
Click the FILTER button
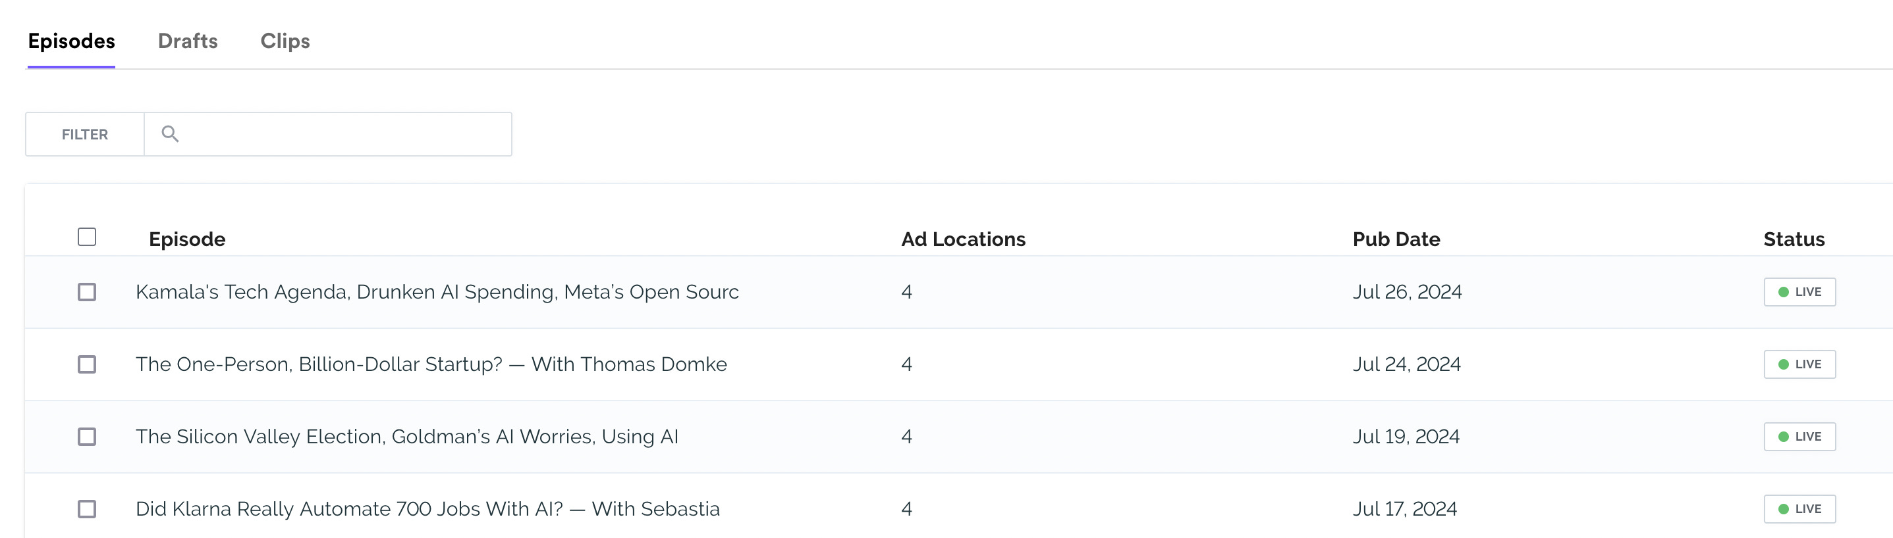point(84,134)
